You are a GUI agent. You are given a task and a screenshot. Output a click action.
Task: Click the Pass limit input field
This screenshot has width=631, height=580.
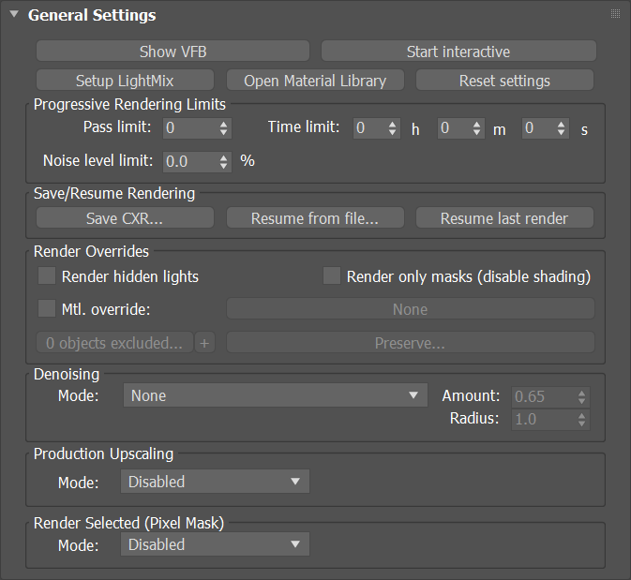pyautogui.click(x=190, y=128)
